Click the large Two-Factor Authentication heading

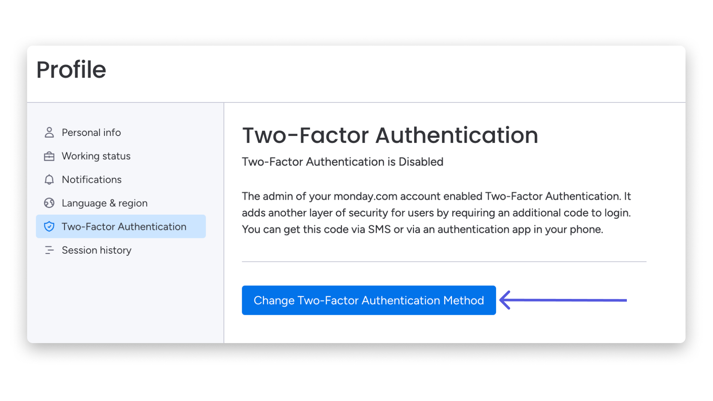(x=390, y=135)
